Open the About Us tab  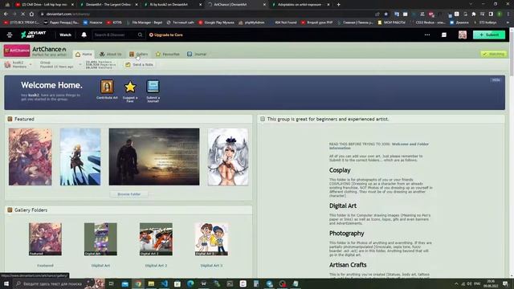pos(111,54)
